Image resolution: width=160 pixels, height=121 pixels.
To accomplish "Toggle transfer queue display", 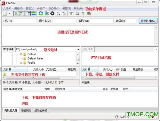I will pyautogui.click(x=34, y=13).
